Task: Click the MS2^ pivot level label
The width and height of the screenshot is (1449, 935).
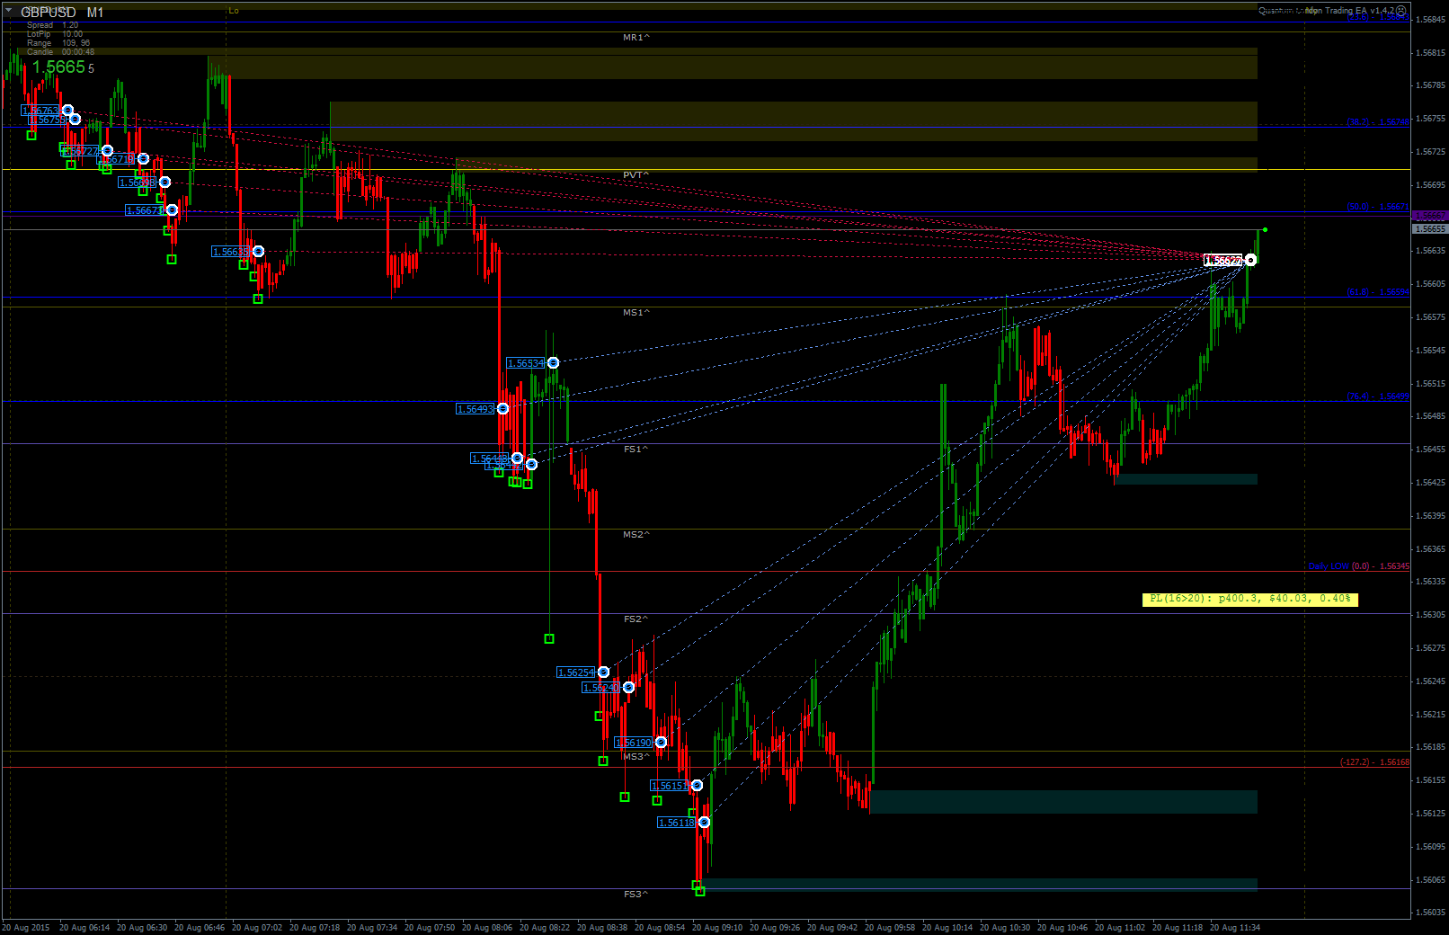Action: [x=636, y=535]
